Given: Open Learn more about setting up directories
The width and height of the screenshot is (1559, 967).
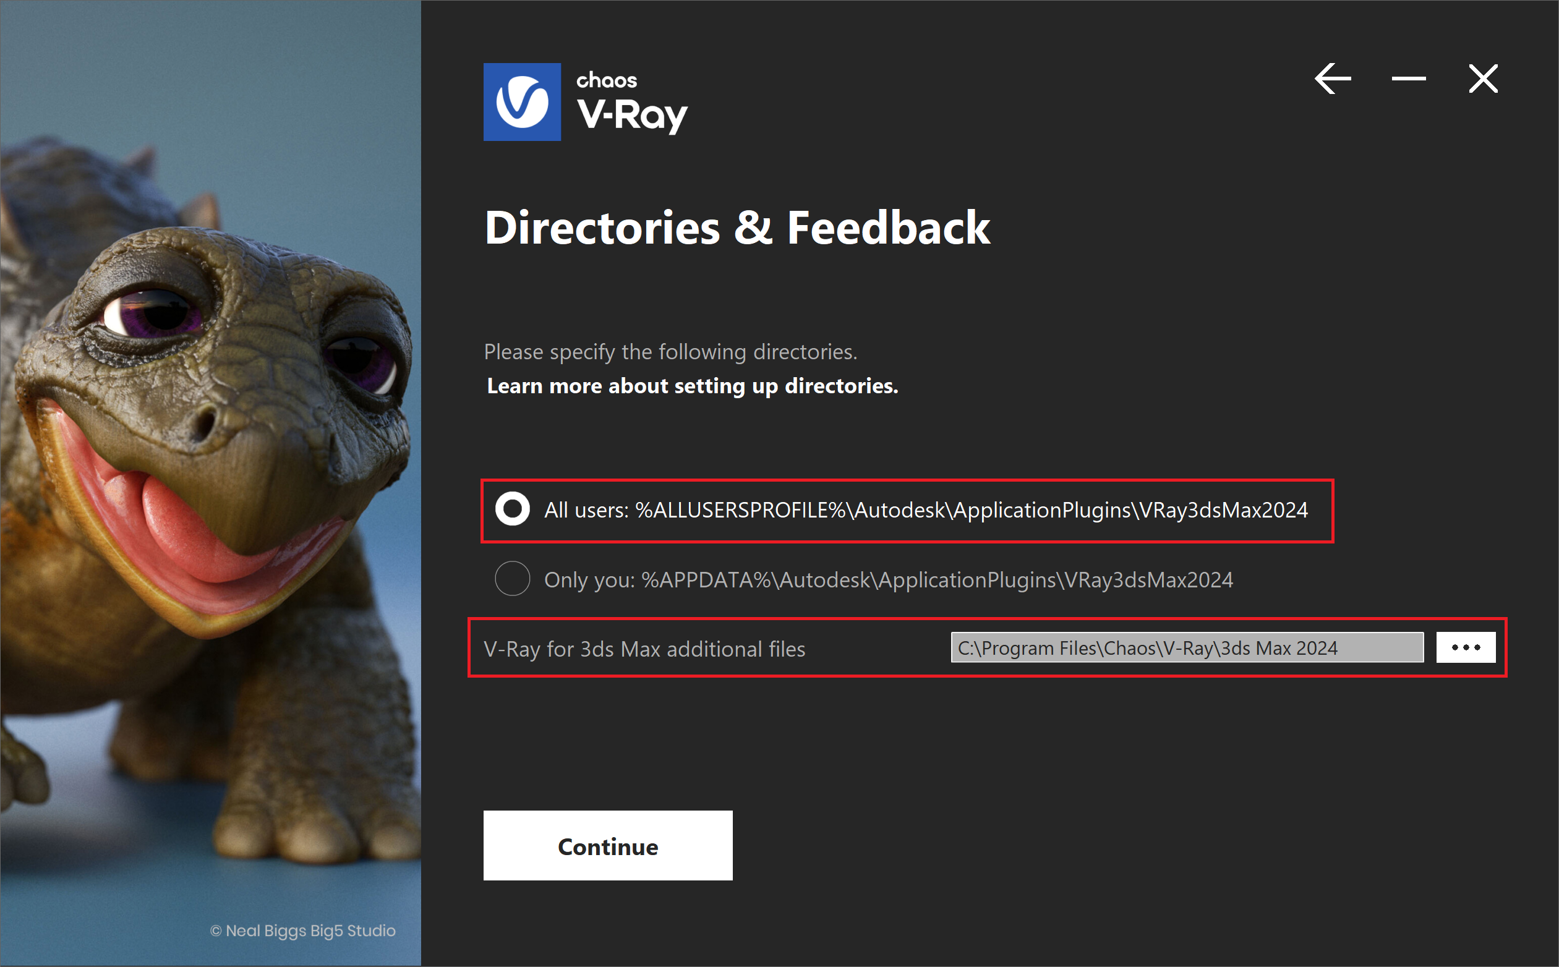Looking at the screenshot, I should click(x=692, y=386).
